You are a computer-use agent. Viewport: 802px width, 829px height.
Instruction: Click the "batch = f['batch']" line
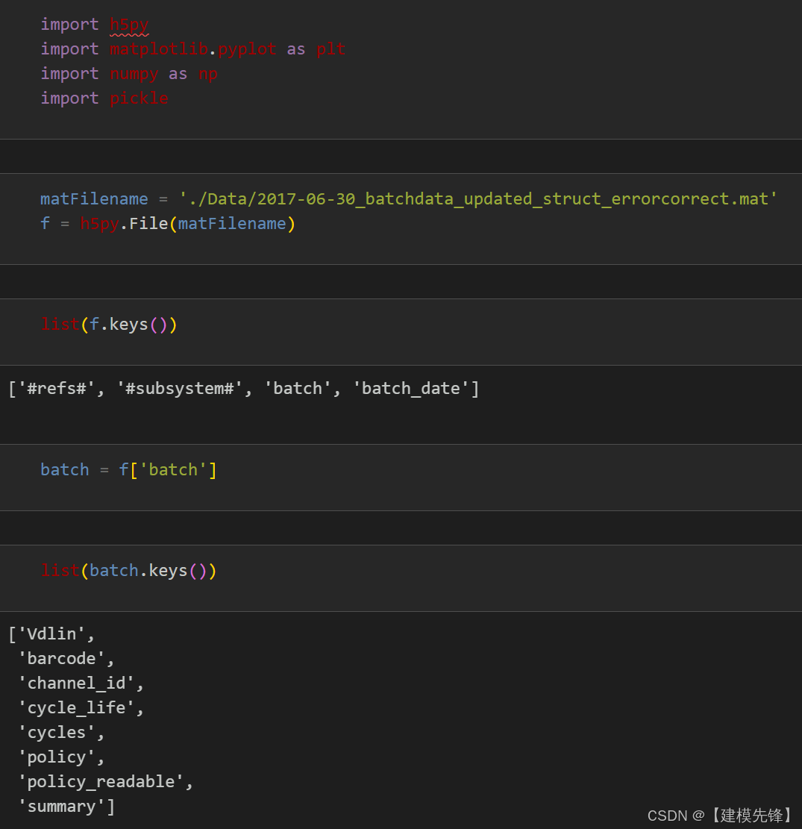point(128,470)
